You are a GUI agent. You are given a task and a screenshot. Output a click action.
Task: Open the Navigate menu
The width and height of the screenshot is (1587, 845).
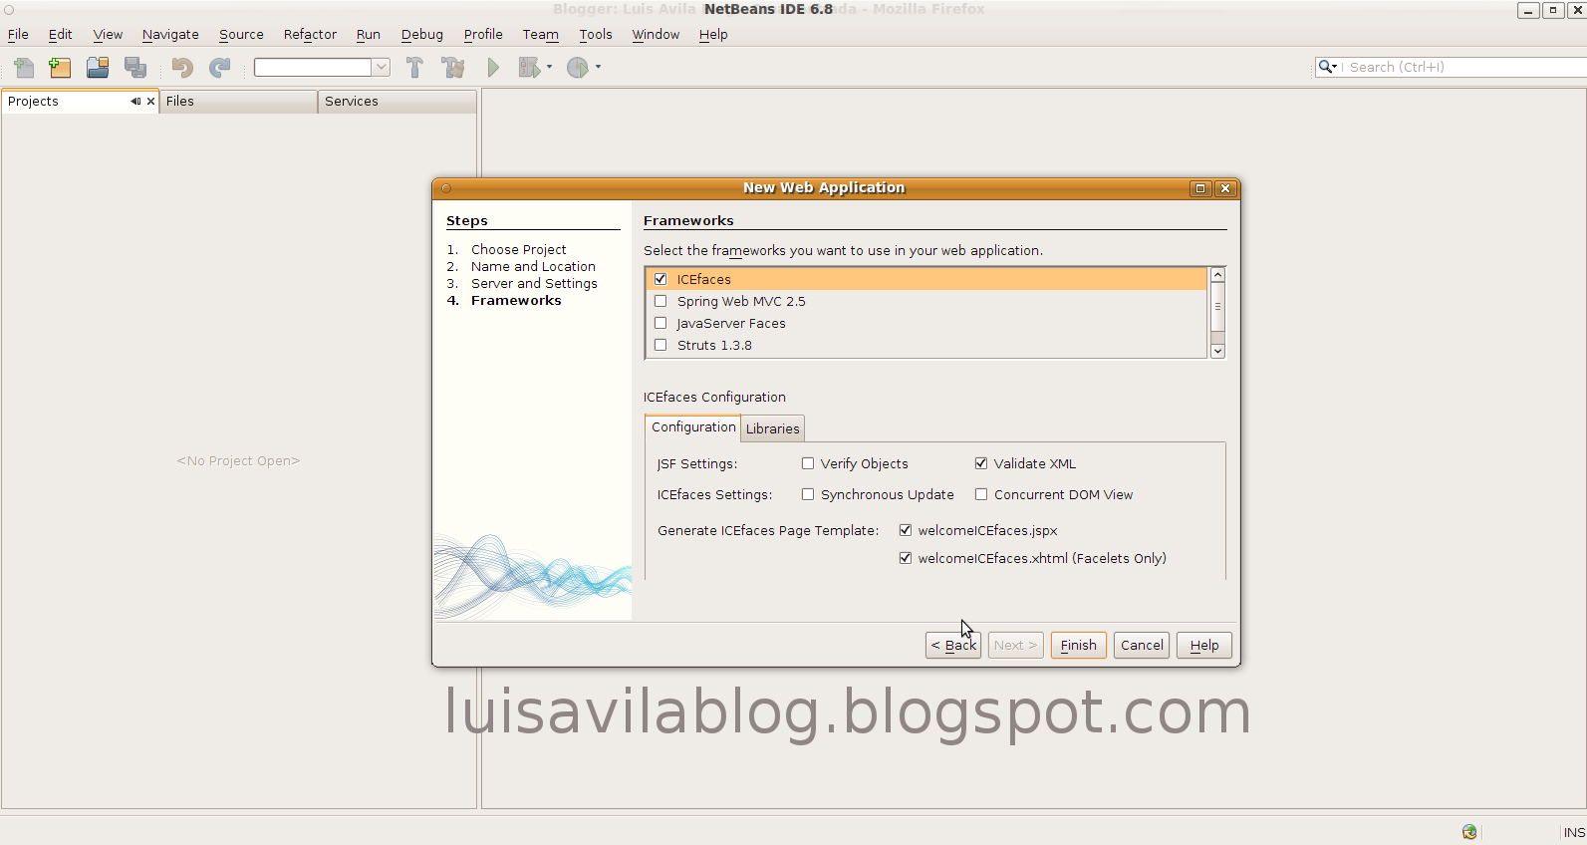pos(170,34)
